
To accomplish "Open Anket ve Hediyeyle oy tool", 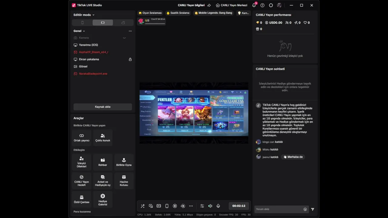I will (103, 181).
